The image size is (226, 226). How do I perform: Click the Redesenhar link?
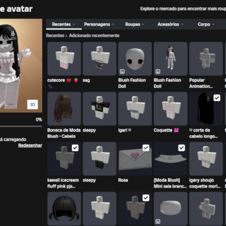click(x=30, y=145)
